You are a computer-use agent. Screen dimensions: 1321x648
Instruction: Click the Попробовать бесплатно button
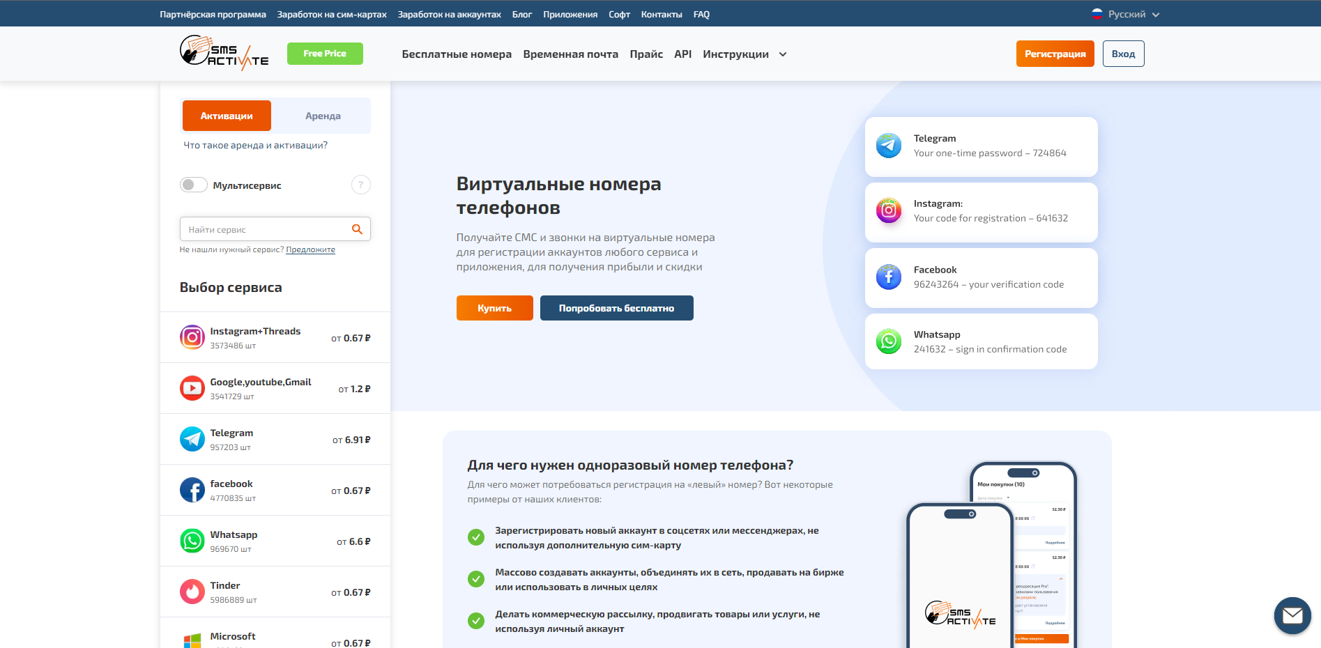[x=617, y=308]
